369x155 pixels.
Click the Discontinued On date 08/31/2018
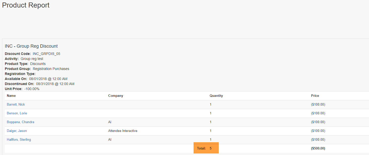tap(55, 84)
